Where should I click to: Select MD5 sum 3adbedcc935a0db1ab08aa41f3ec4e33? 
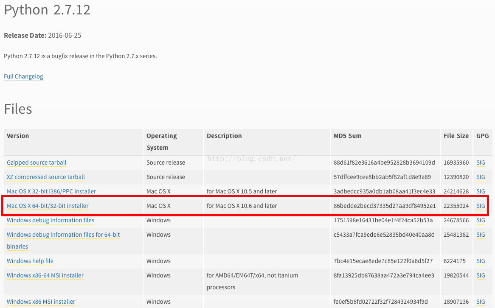click(384, 191)
